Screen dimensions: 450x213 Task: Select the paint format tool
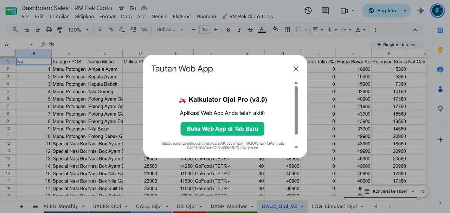pyautogui.click(x=59, y=30)
